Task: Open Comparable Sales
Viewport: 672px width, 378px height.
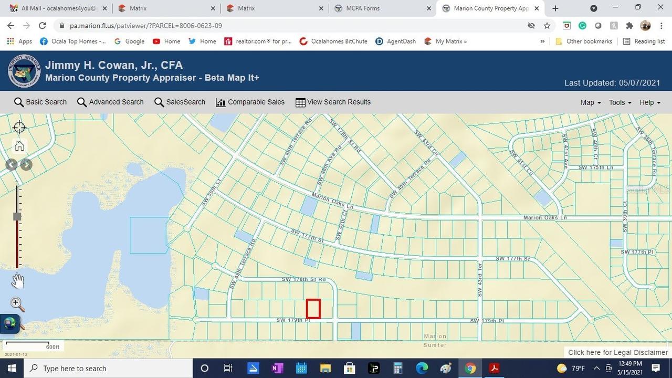Action: click(x=250, y=102)
